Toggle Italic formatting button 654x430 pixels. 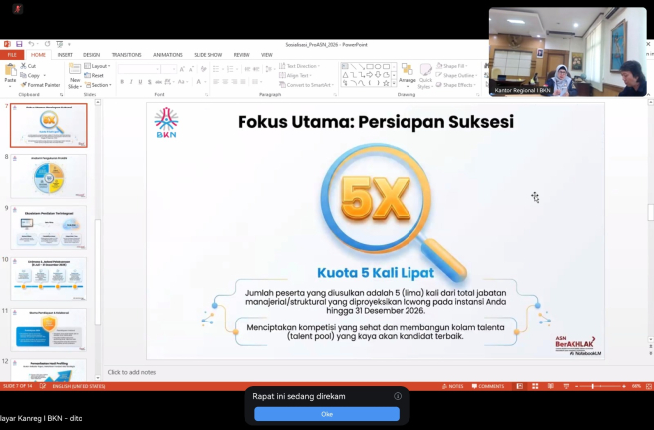click(131, 82)
